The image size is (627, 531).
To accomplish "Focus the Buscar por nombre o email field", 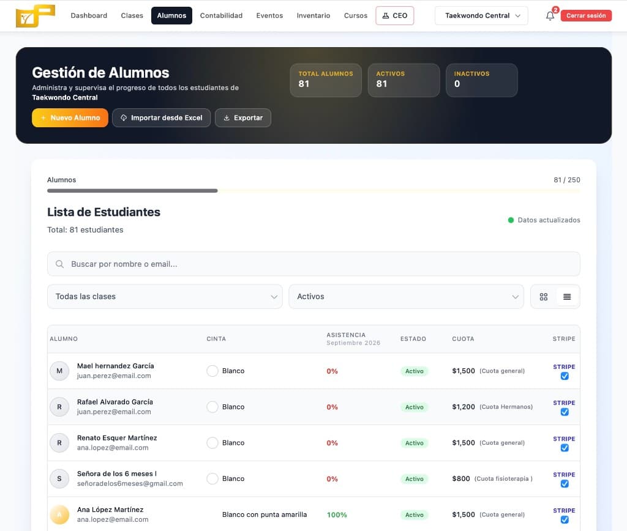I will tap(313, 264).
